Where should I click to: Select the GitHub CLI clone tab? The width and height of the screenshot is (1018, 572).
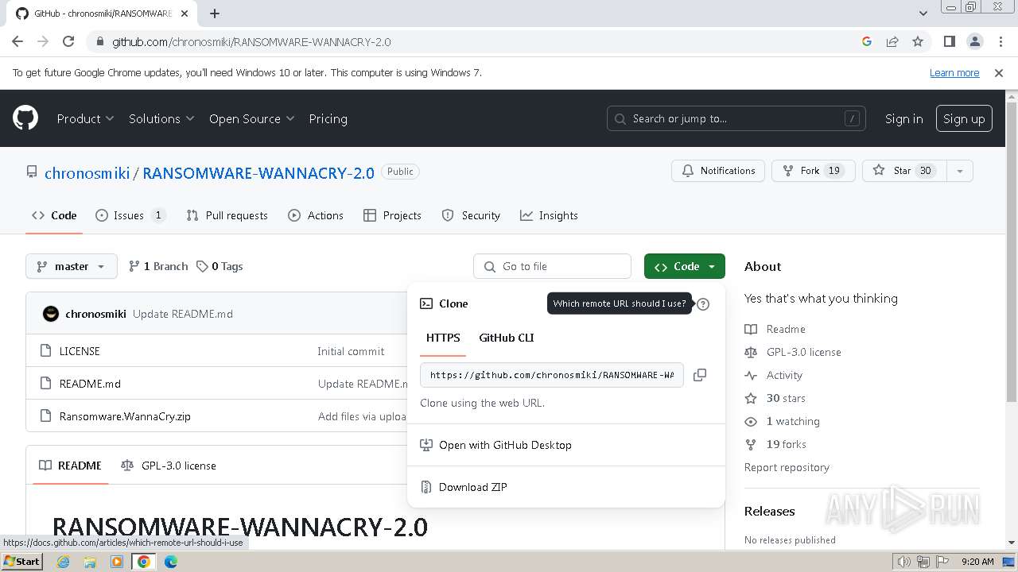(x=507, y=338)
